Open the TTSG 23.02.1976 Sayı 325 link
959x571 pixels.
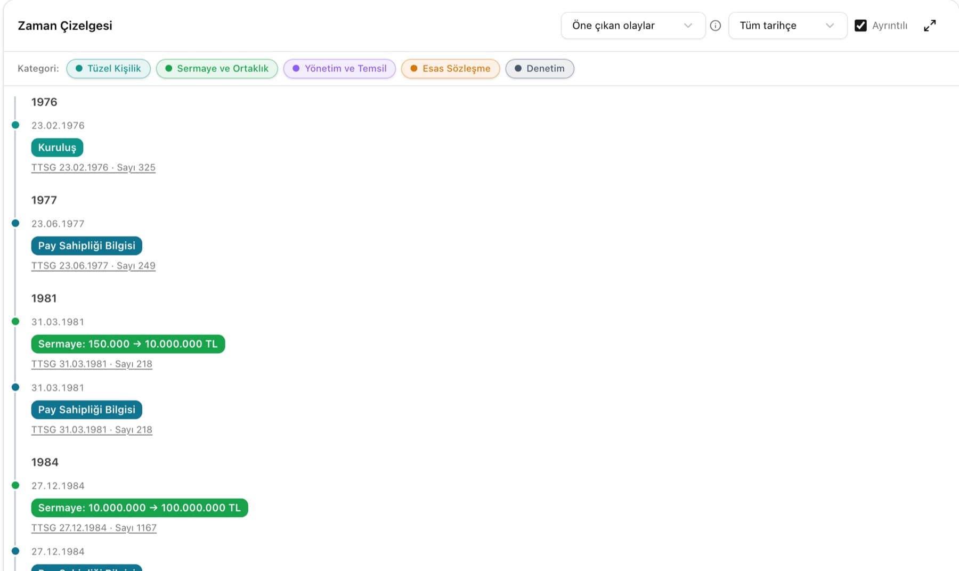pyautogui.click(x=93, y=167)
